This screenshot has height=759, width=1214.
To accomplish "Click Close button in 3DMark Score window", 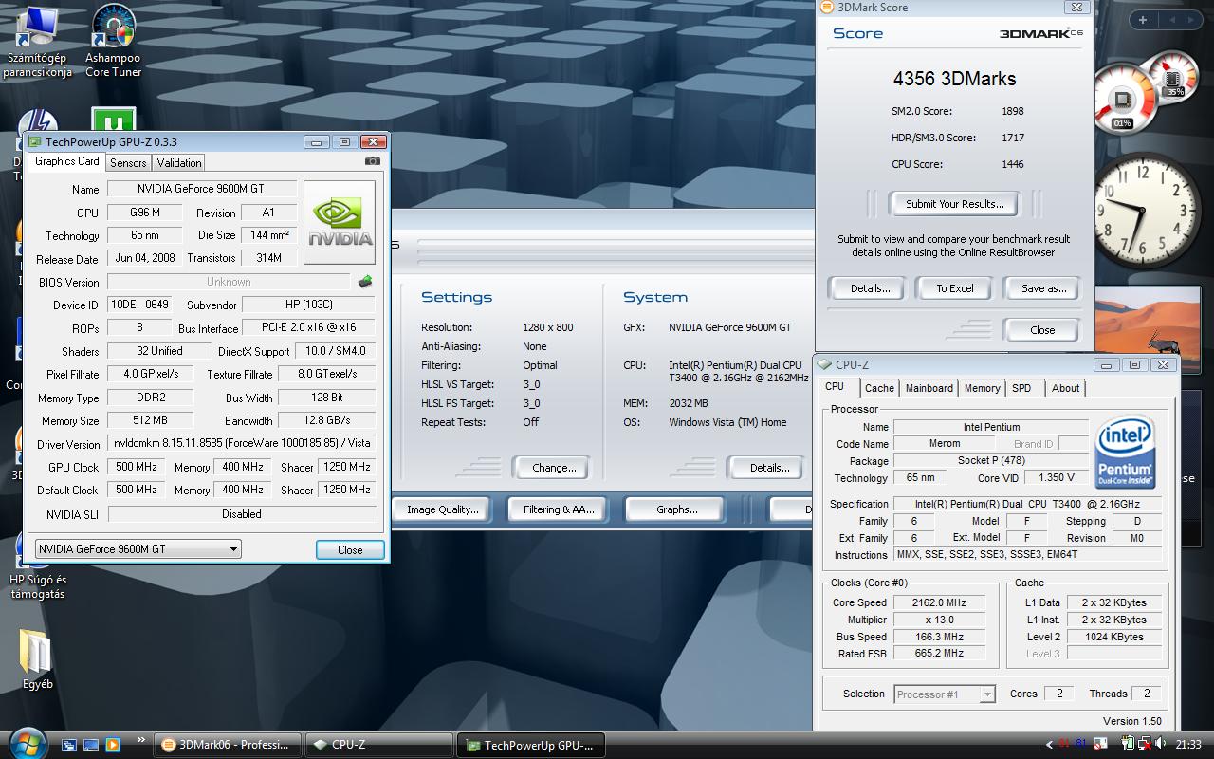I will 1041,330.
